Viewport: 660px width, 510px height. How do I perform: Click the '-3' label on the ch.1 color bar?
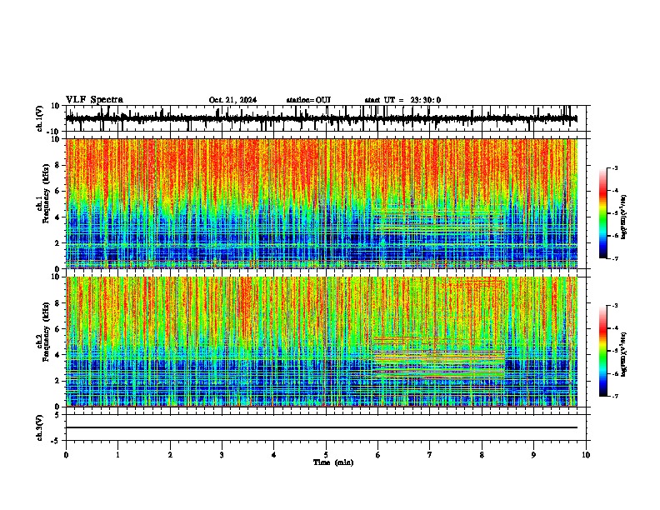(x=615, y=167)
